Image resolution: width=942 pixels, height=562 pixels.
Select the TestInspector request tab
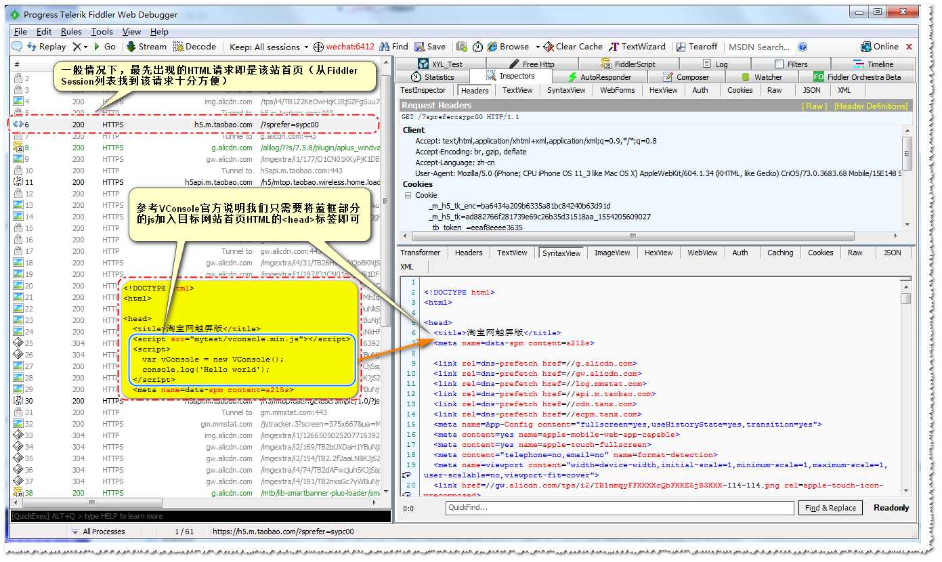[x=423, y=90]
